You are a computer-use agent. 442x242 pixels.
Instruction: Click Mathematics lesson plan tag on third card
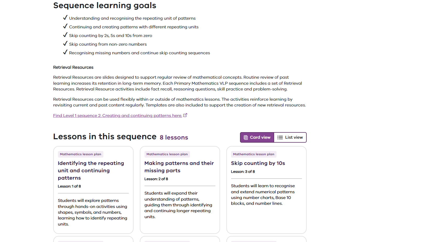[x=254, y=154]
